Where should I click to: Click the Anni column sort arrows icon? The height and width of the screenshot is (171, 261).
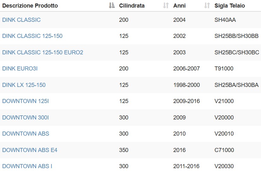pyautogui.click(x=207, y=5)
